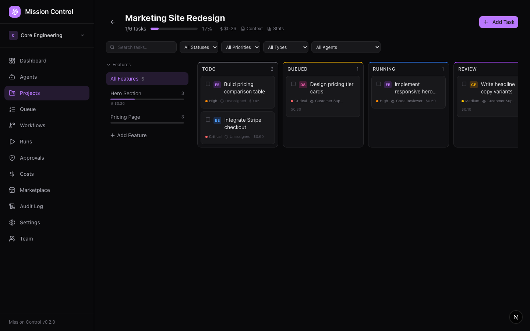Go to the Queue menu item
Image resolution: width=530 pixels, height=331 pixels.
(x=28, y=109)
